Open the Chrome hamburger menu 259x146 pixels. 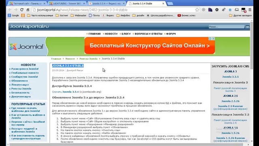[250, 10]
